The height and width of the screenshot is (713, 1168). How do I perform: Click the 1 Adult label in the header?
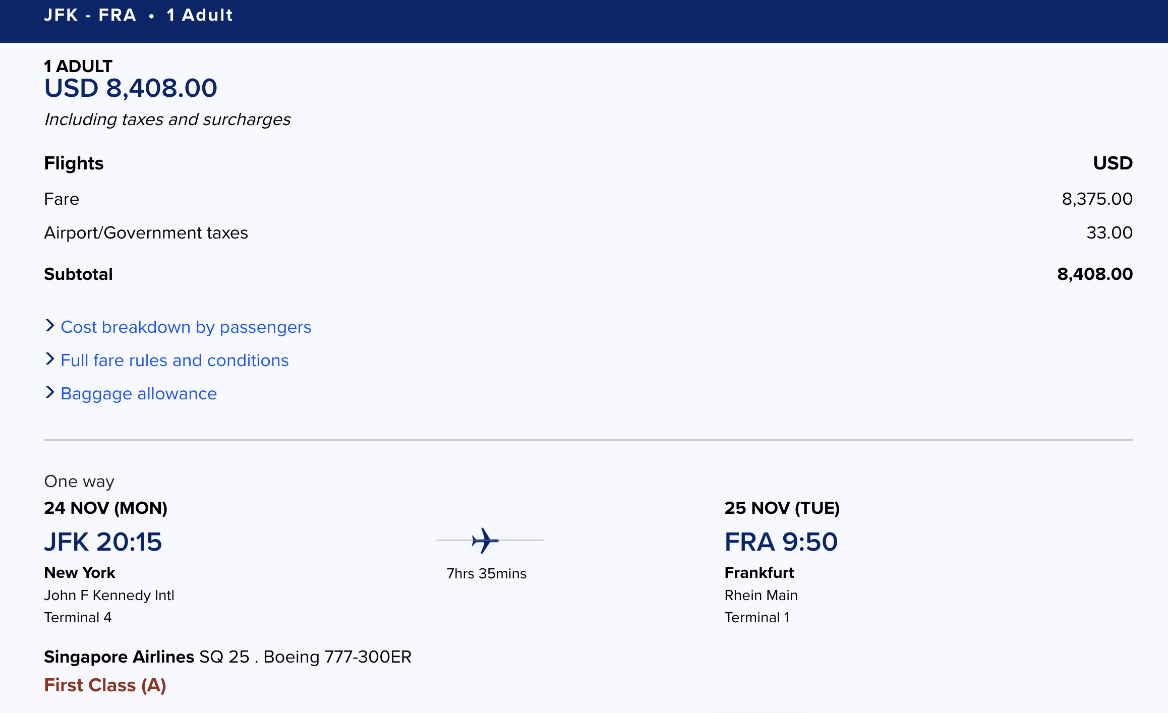200,15
